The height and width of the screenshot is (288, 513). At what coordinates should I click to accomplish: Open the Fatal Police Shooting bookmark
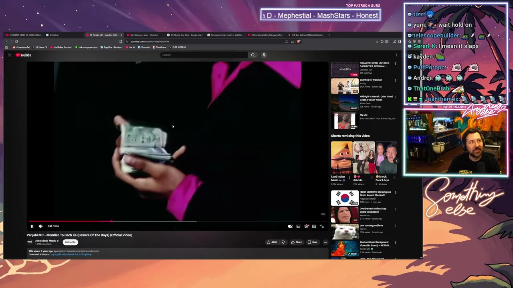click(x=61, y=47)
